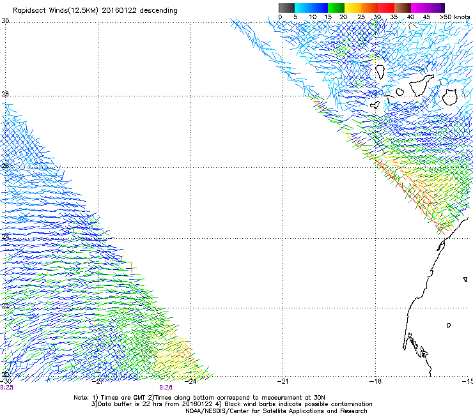
Task: Click the legend tick label 25
Action: [361, 17]
